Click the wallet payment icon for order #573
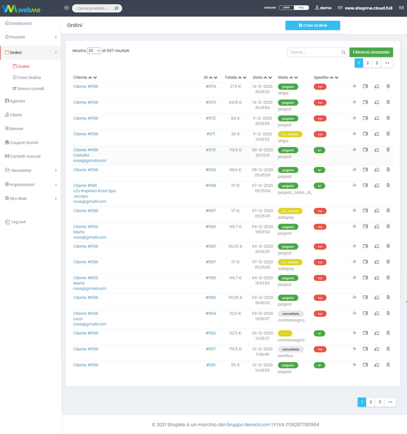Image resolution: width=407 pixels, height=434 pixels. (365, 102)
